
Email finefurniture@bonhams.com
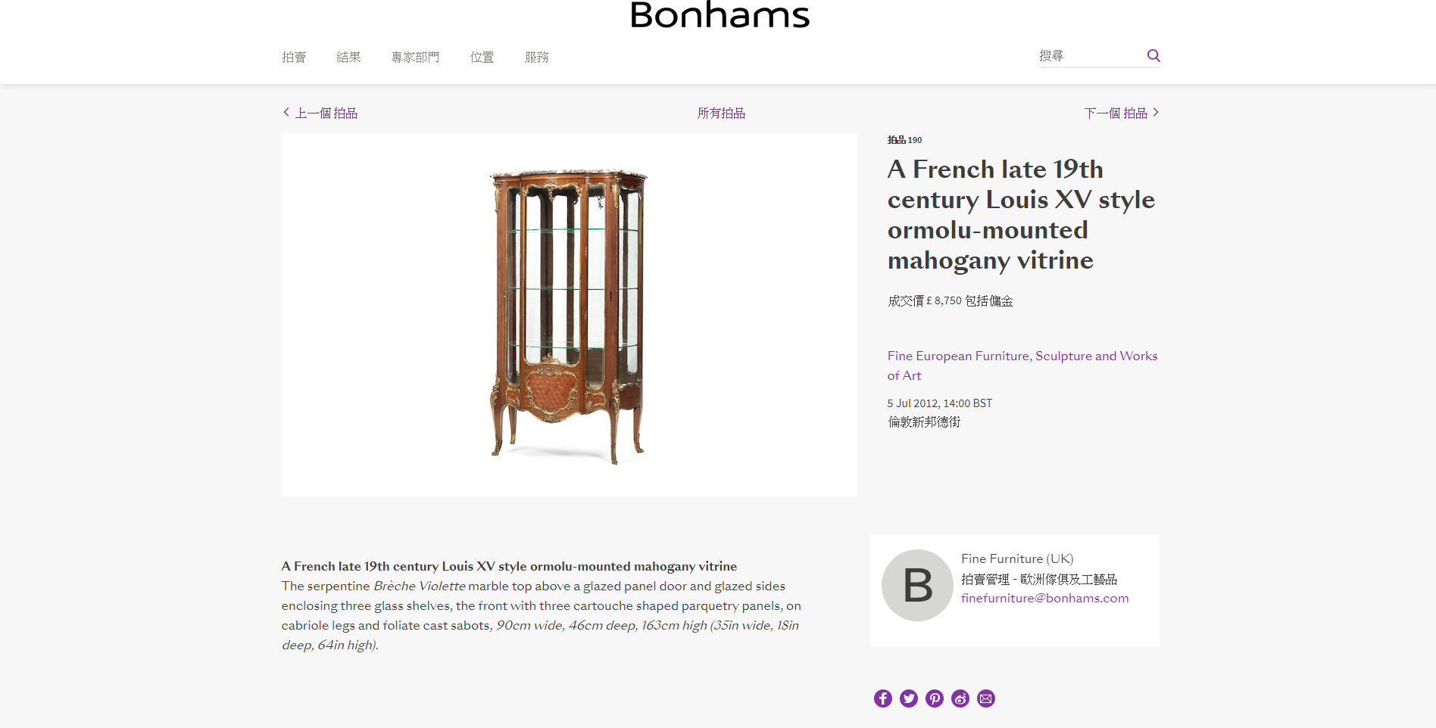[x=1044, y=598]
